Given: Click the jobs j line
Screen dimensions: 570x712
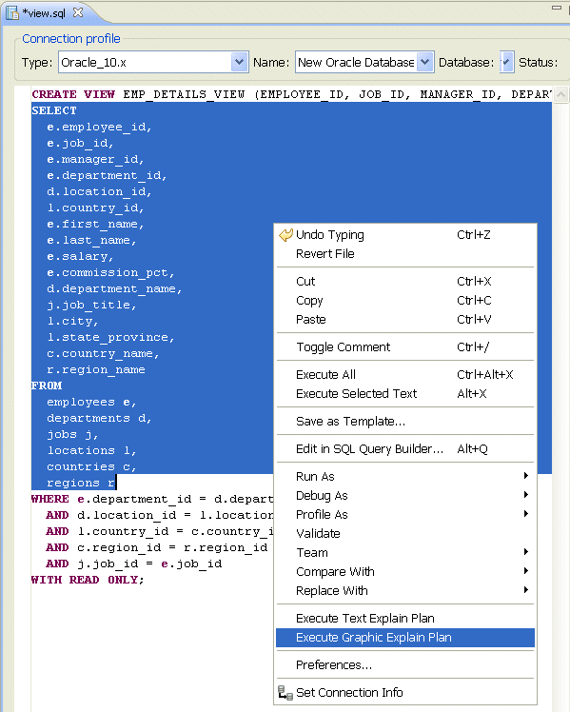Looking at the screenshot, I should [72, 435].
